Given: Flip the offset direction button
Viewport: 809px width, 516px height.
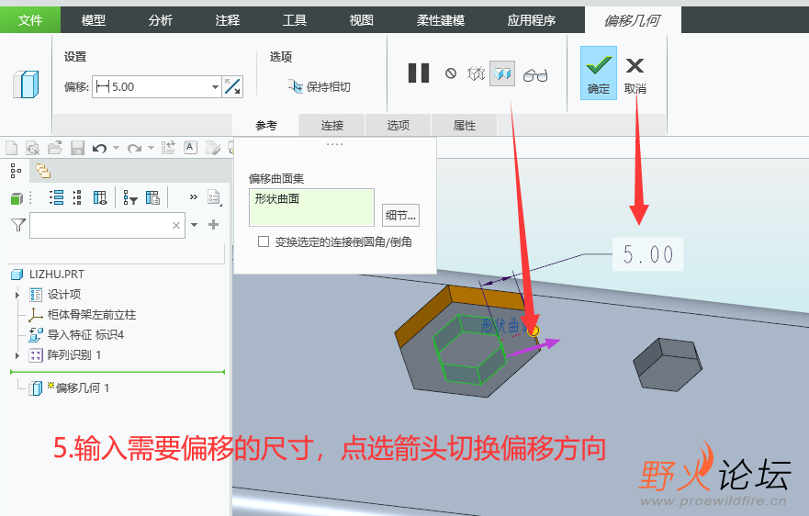Looking at the screenshot, I should [232, 86].
